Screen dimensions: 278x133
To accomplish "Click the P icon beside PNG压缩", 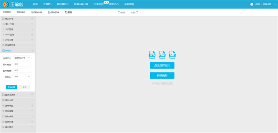I will point(3,35).
